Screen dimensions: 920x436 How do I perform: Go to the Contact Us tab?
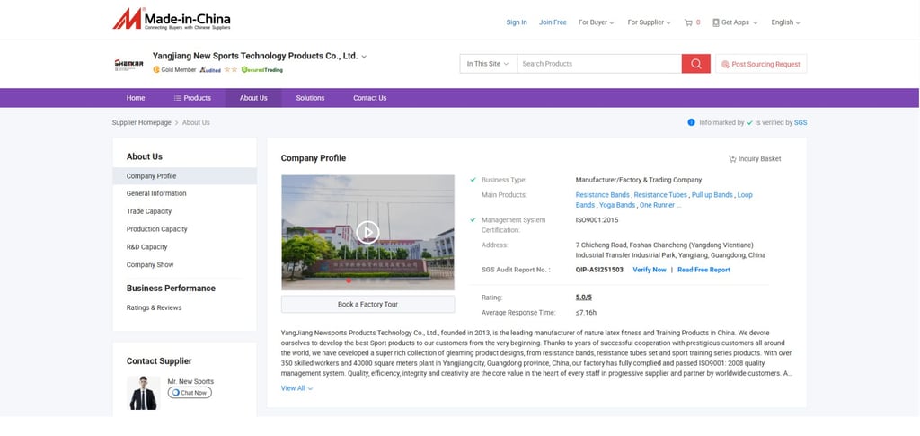point(369,98)
